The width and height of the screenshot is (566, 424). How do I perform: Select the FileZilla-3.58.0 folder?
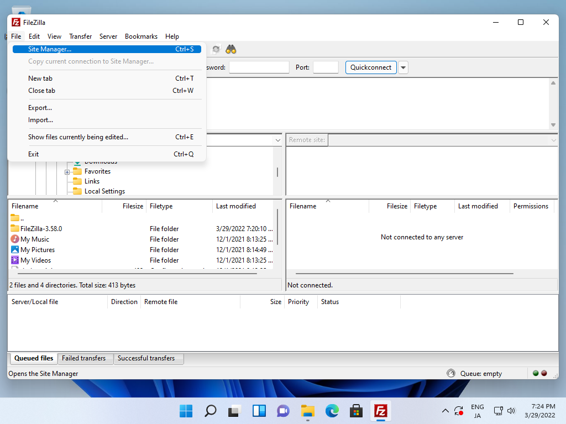click(x=41, y=229)
